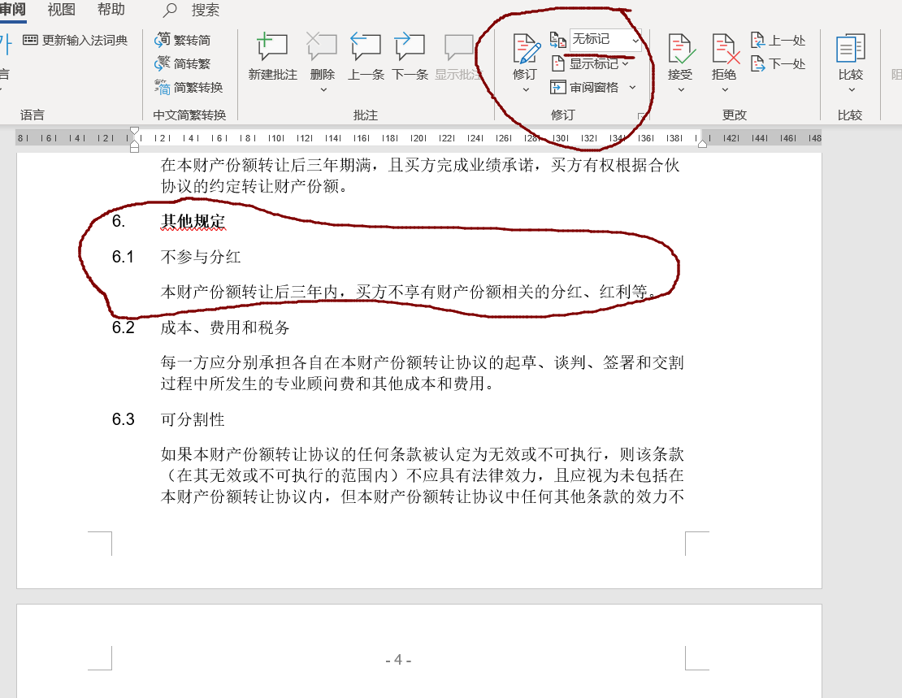902x698 pixels.
Task: Convert Simplified to Traditional (简转繁)
Action: pos(183,63)
